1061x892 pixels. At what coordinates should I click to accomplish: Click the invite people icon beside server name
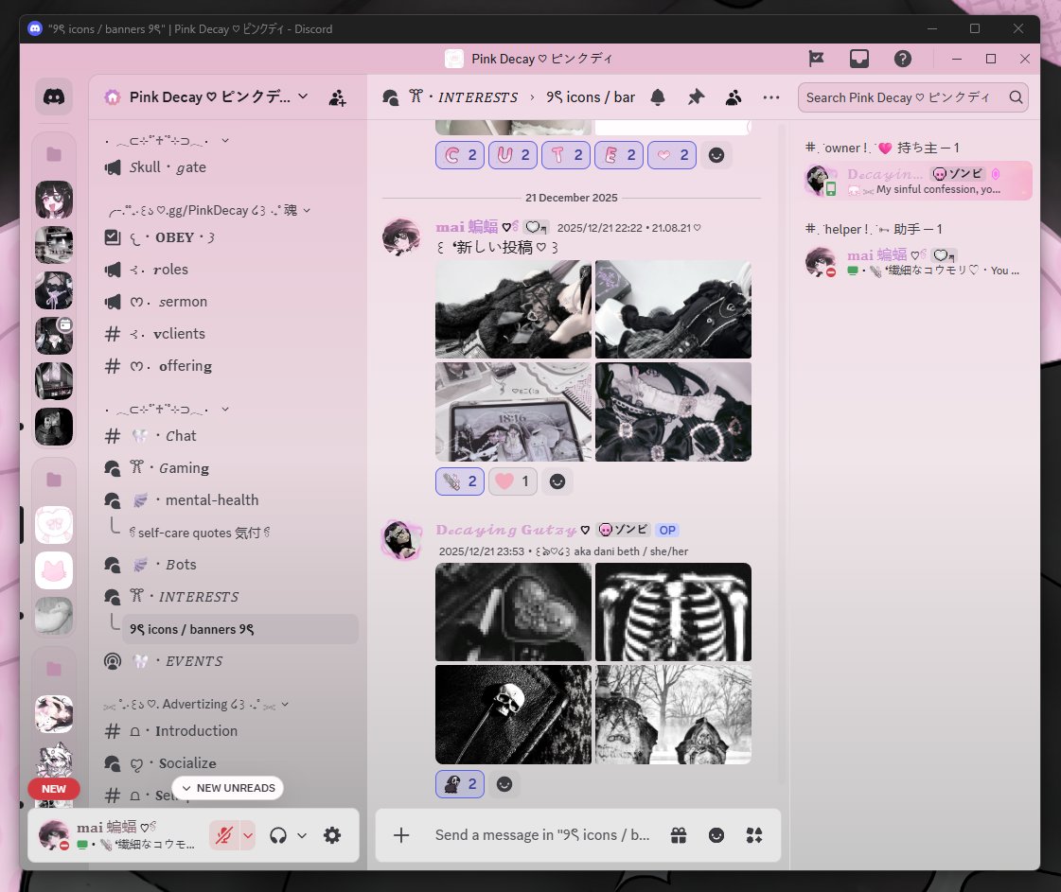click(x=337, y=97)
